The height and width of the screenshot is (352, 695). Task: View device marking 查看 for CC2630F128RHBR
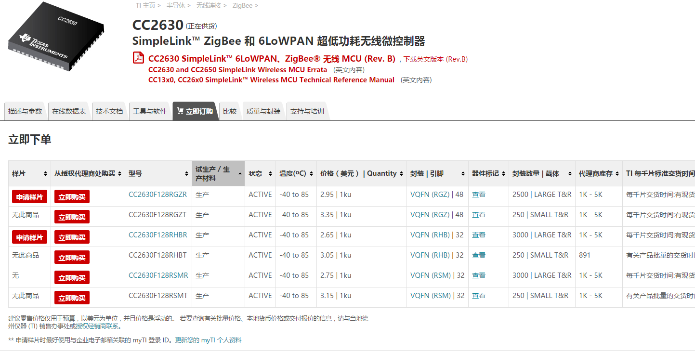pos(479,235)
